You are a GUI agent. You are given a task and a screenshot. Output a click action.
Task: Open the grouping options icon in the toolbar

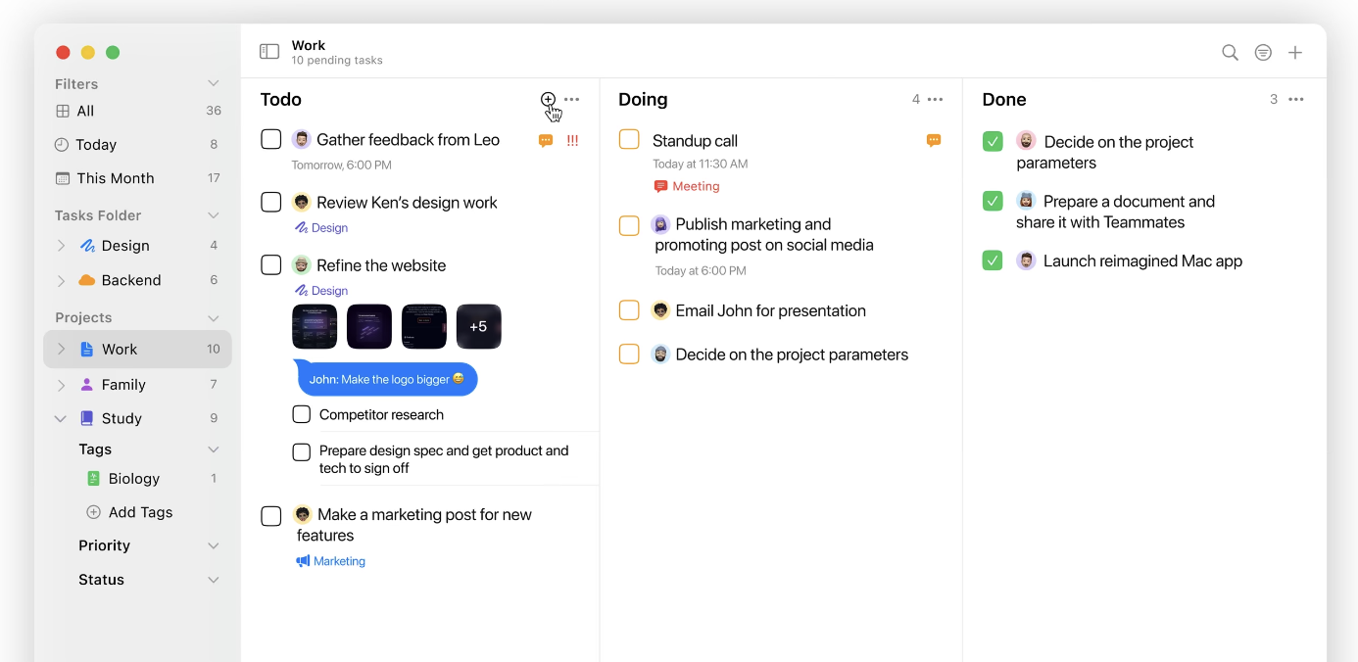tap(1262, 52)
